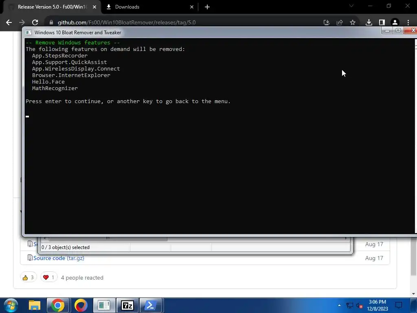
Task: Click the padlock site info icon
Action: pos(51,22)
